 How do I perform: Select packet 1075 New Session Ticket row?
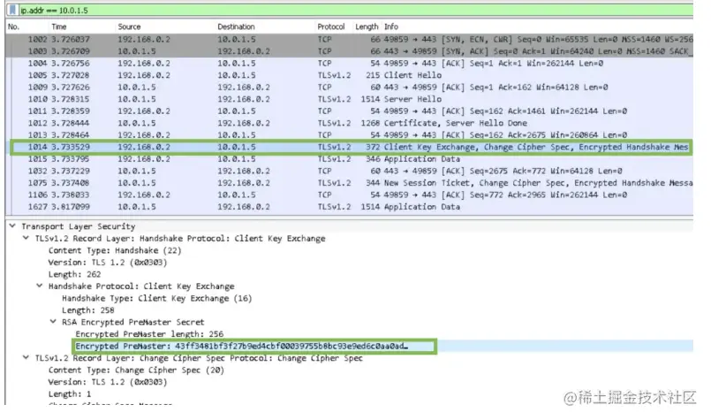click(x=349, y=183)
